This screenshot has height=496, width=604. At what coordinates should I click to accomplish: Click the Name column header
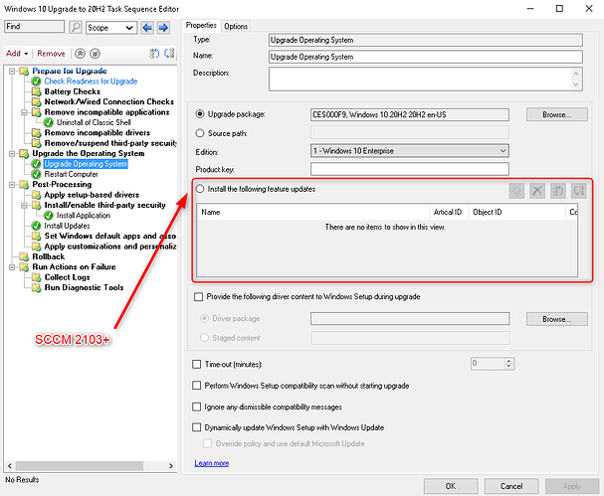pyautogui.click(x=312, y=212)
